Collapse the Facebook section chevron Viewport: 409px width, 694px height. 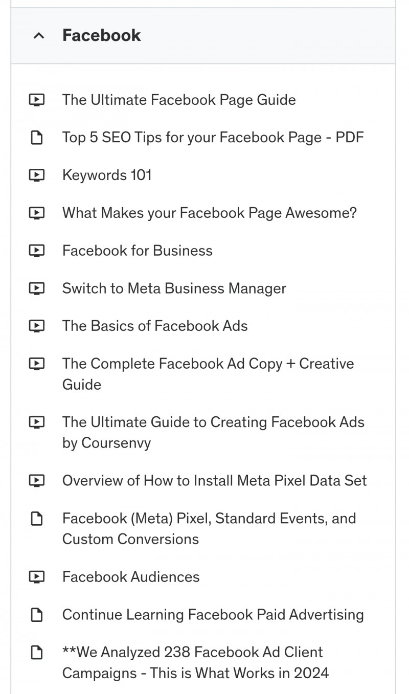tap(38, 36)
